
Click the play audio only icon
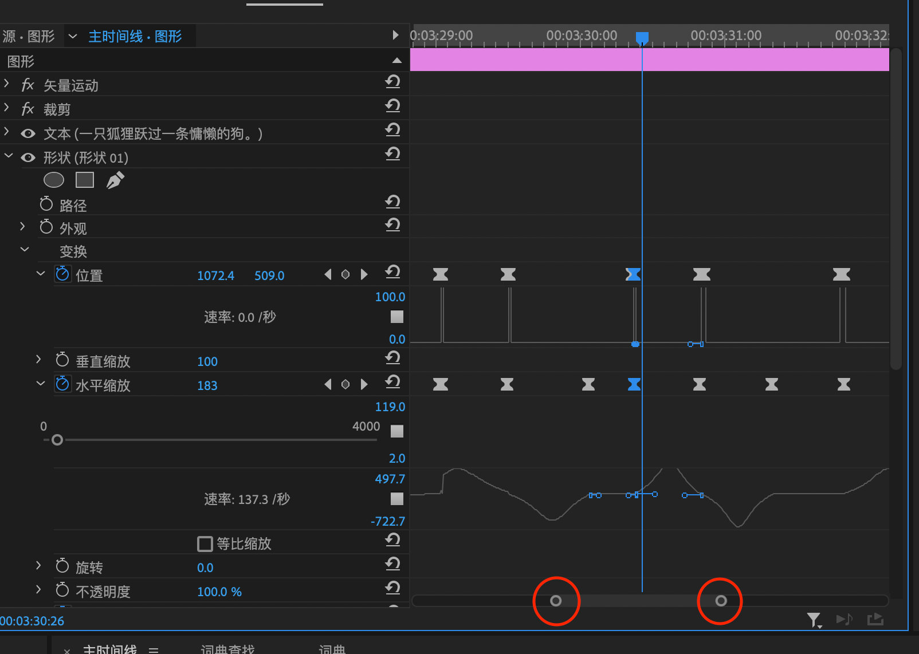click(x=844, y=619)
